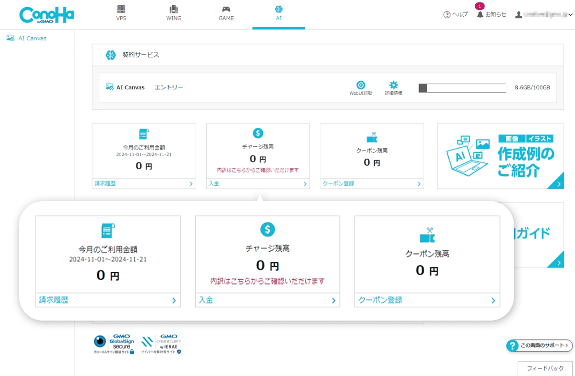Click the お知らせ bell icon
Image resolution: width=575 pixels, height=376 pixels.
coord(480,15)
